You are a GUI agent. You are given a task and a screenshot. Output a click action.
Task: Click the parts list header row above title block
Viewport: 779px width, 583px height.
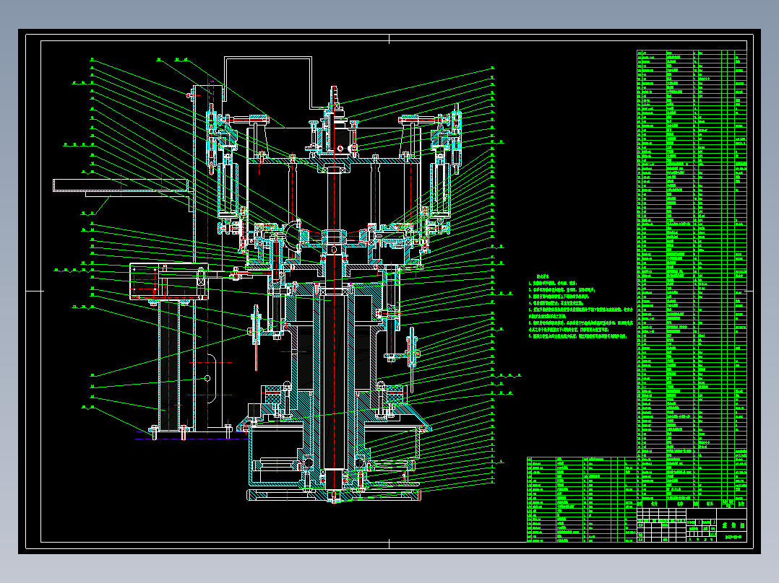pos(692,504)
